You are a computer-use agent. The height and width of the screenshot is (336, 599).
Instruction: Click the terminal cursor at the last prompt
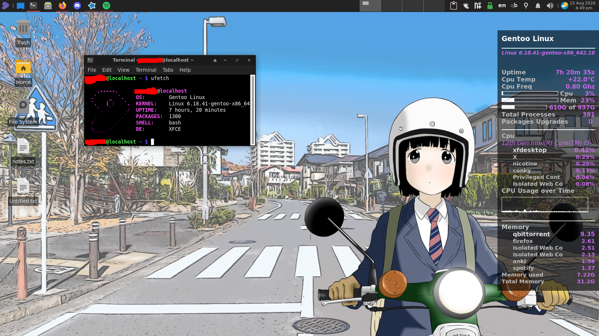152,142
